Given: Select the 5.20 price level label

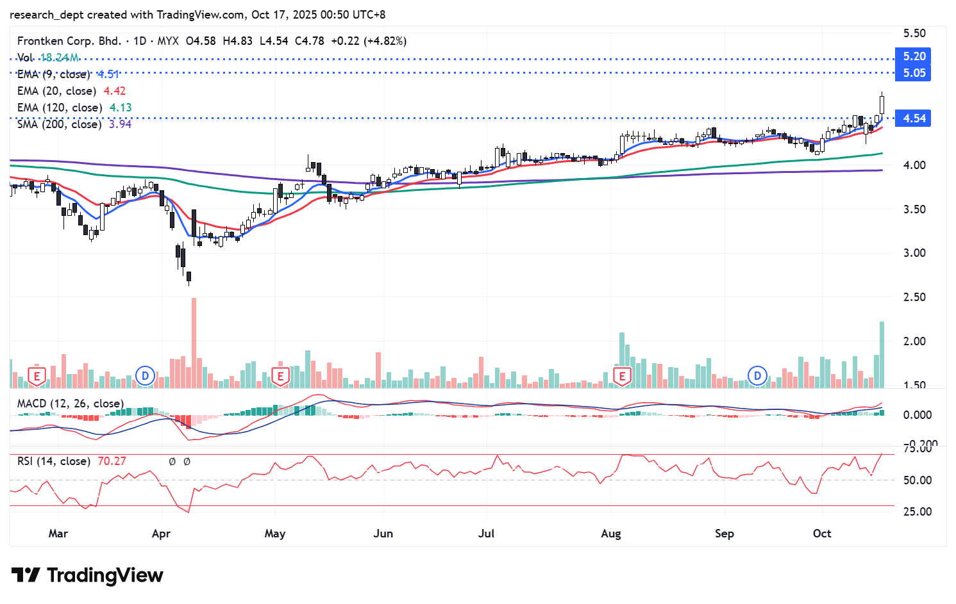Looking at the screenshot, I should 914,56.
